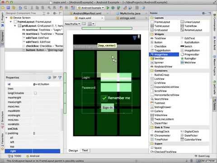Click Sign-in button in device preview
Viewport: 217px width, 163px height.
tap(108, 108)
